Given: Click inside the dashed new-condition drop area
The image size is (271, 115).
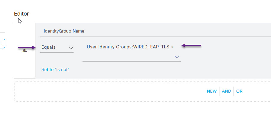Looking at the screenshot, I should pyautogui.click(x=110, y=91).
